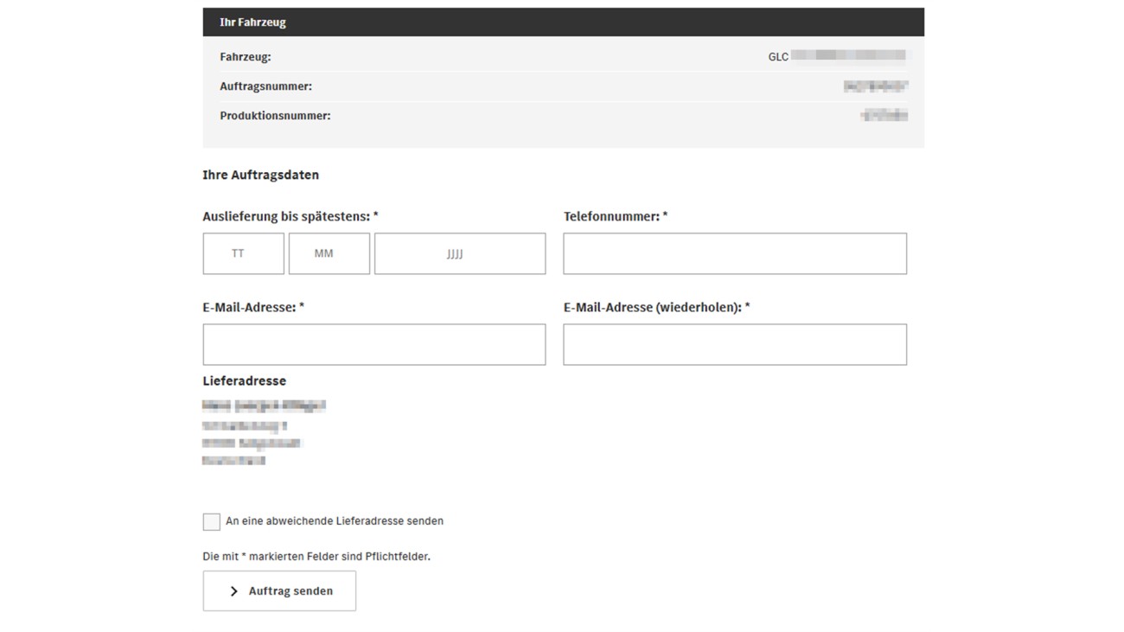This screenshot has width=1124, height=632.
Task: Click the 'Fahrzeug:' label
Action: [246, 57]
